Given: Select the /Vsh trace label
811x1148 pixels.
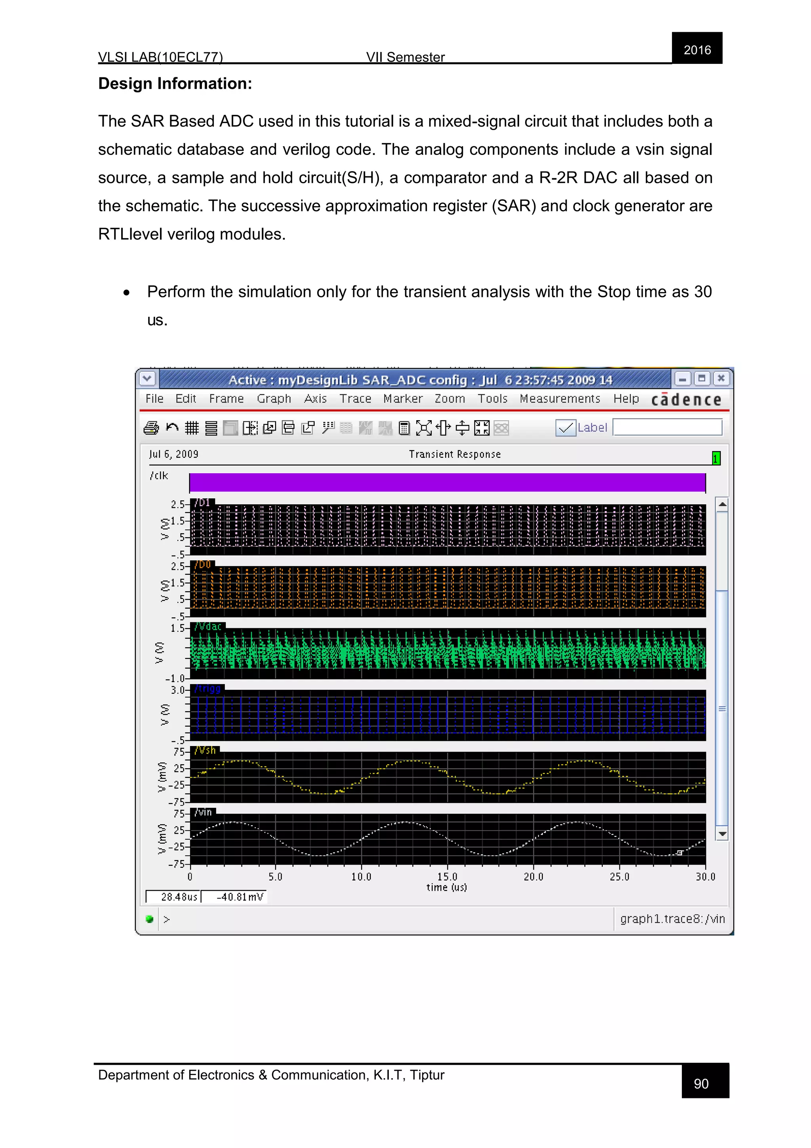Looking at the screenshot, I should point(205,750).
